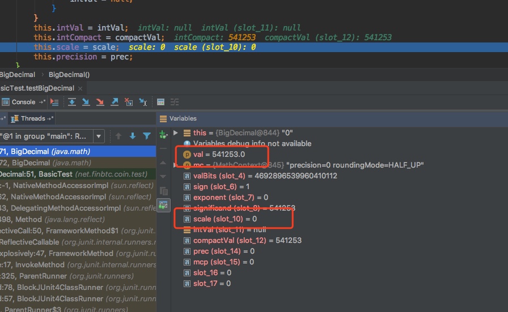
Task: Select variable "exponent (slot_7) = 0"
Action: (x=226, y=197)
